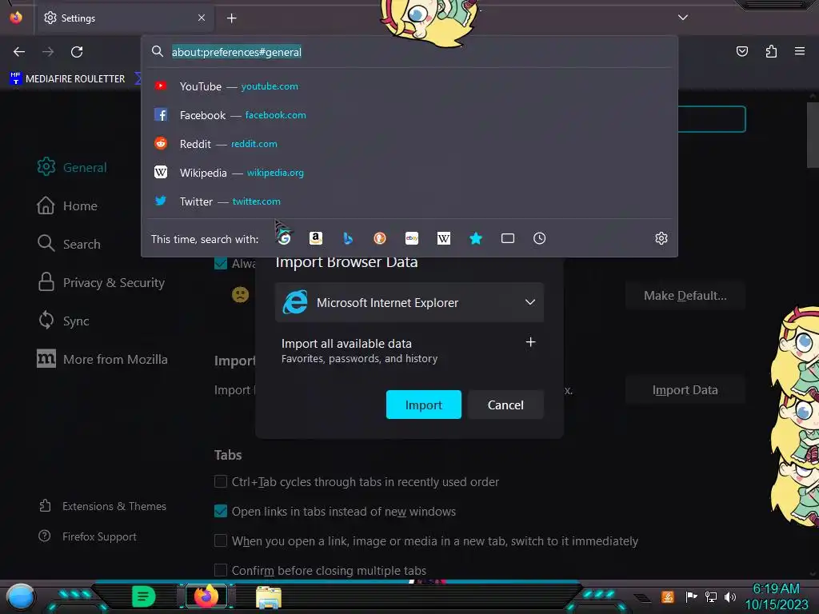Search open tabs icon
The height and width of the screenshot is (614, 819).
pos(508,238)
